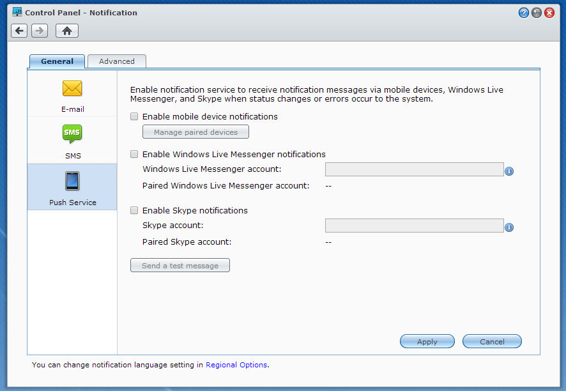Click the Apply button
The height and width of the screenshot is (391, 566).
point(427,342)
